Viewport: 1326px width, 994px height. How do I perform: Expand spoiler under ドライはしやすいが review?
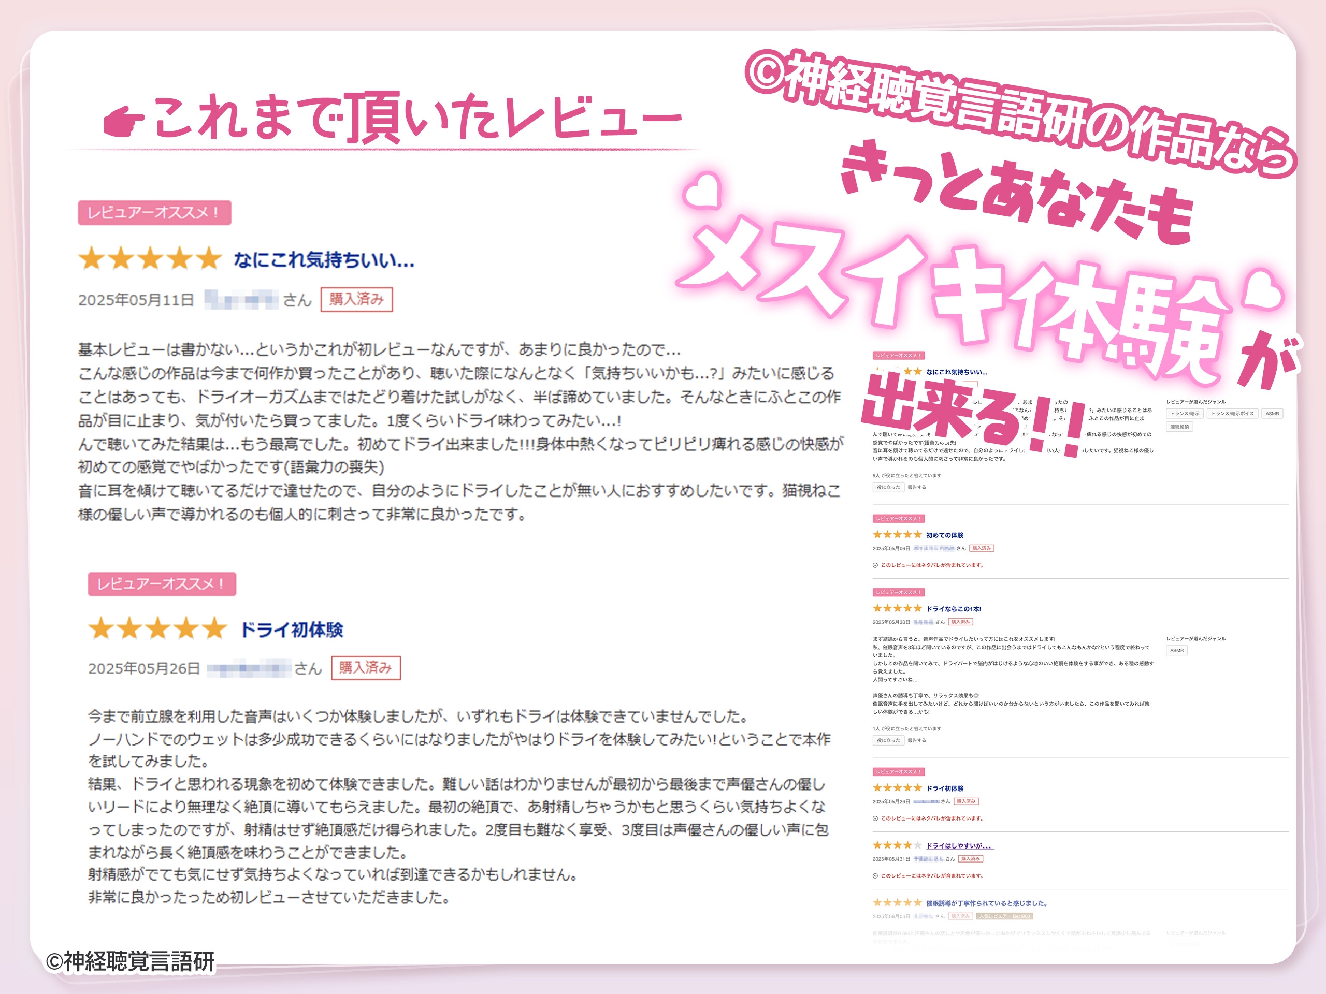pyautogui.click(x=931, y=876)
